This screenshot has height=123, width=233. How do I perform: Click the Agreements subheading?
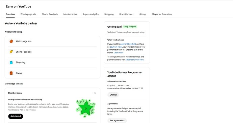click(112, 104)
